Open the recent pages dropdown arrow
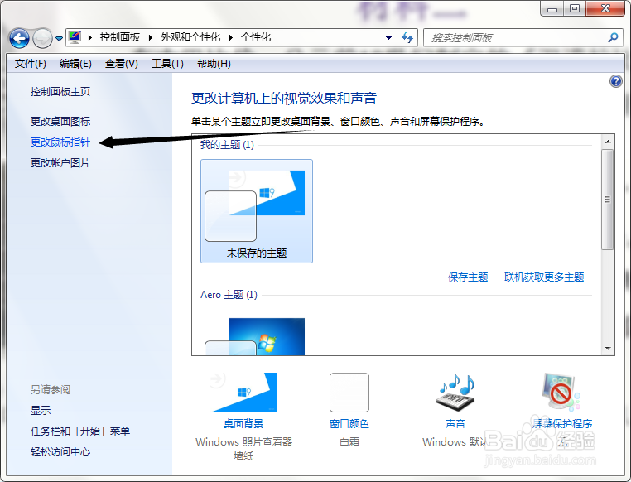Image resolution: width=631 pixels, height=482 pixels. click(x=59, y=39)
